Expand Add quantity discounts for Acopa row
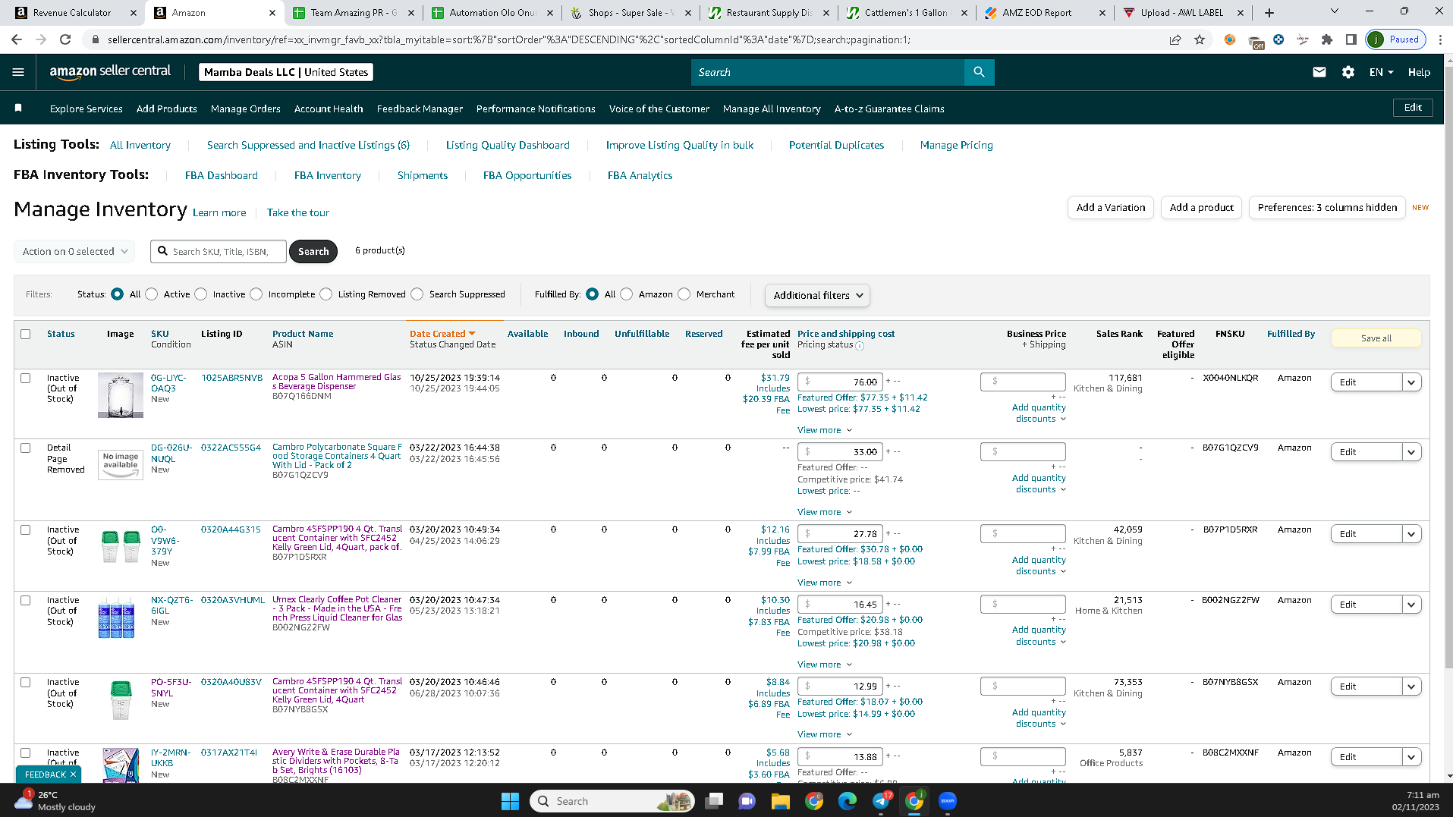The height and width of the screenshot is (817, 1453). pyautogui.click(x=1039, y=413)
